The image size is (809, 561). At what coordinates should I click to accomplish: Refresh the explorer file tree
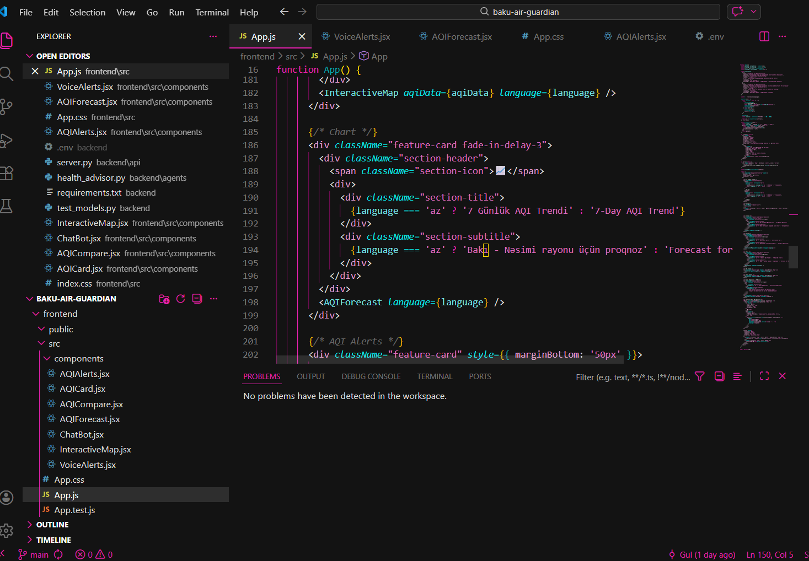(x=180, y=299)
